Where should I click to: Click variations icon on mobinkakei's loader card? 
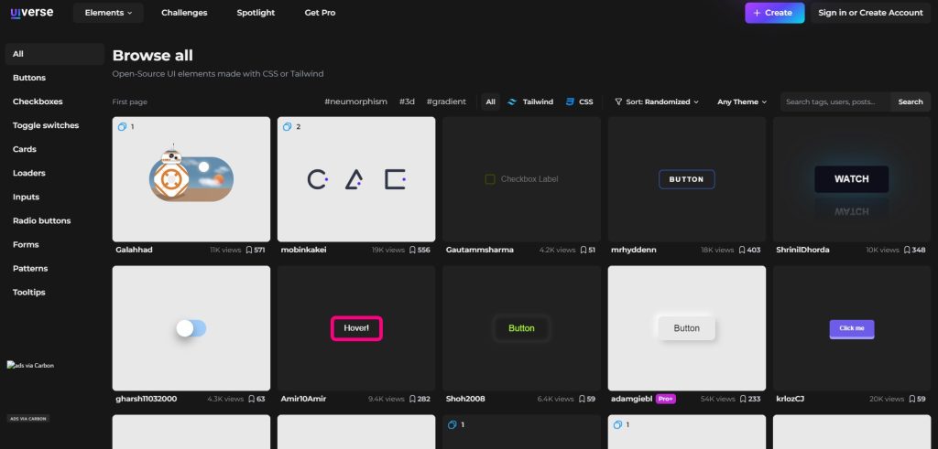[x=287, y=126]
